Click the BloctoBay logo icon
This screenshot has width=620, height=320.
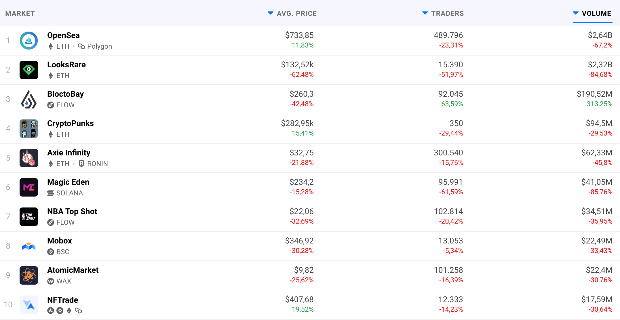tap(29, 99)
